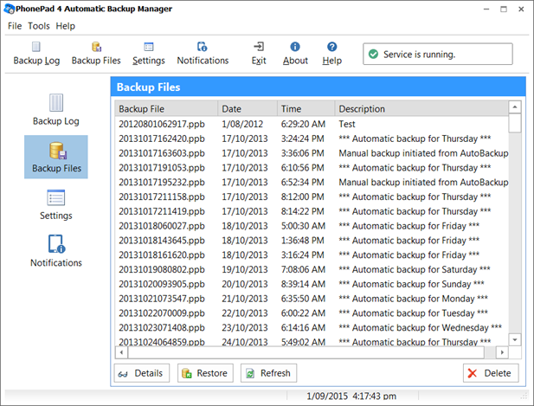This screenshot has height=406, width=534.
Task: Select backup file 20131017195232.ppb
Action: 162,182
